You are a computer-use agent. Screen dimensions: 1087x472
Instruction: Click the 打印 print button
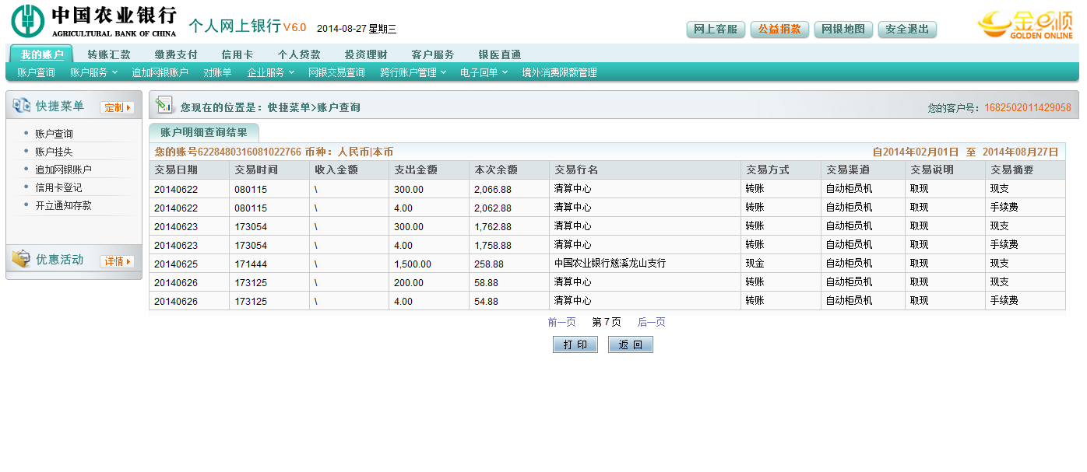coord(575,344)
